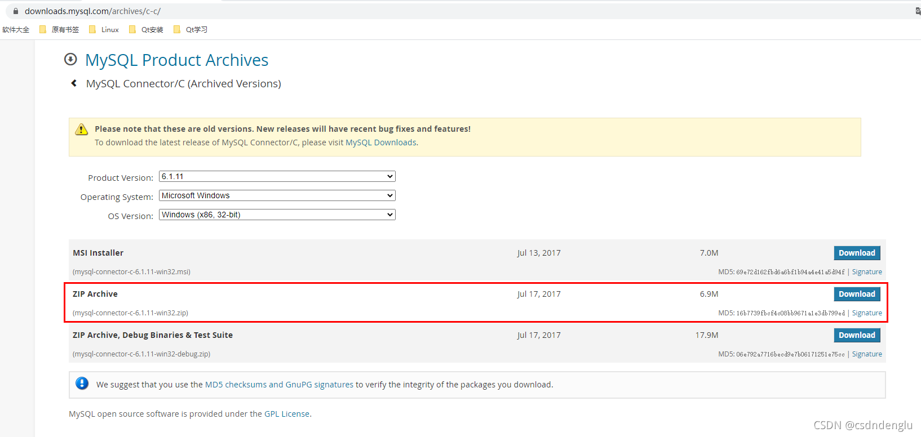Click the 6.9M file size
The width and height of the screenshot is (921, 437).
(x=709, y=294)
